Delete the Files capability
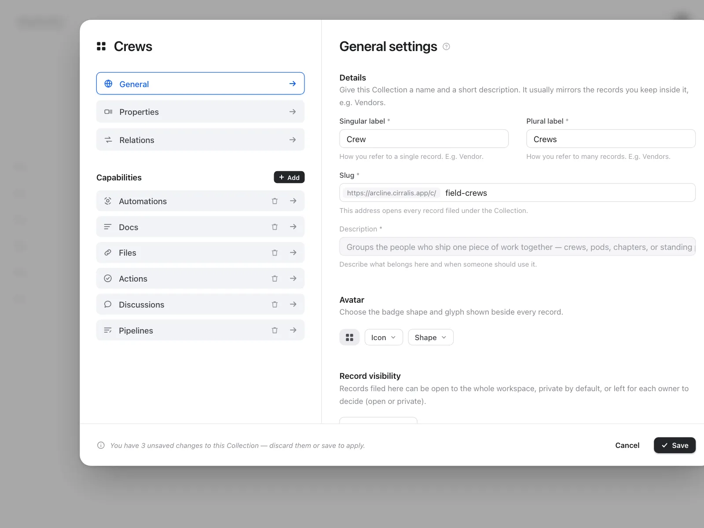The height and width of the screenshot is (528, 704). point(275,253)
